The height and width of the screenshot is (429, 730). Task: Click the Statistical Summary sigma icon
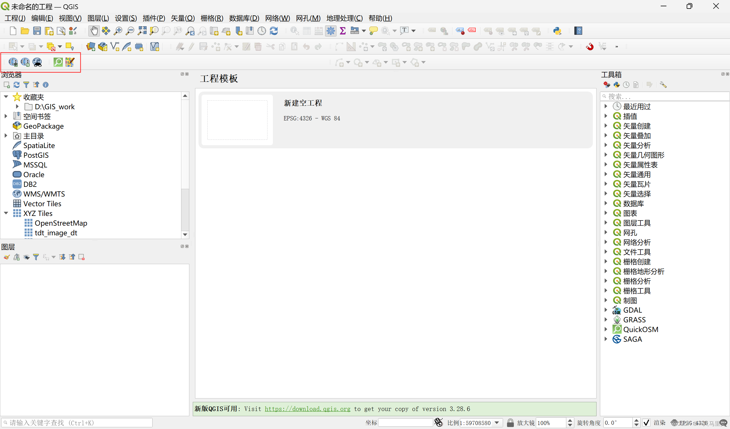click(x=343, y=31)
